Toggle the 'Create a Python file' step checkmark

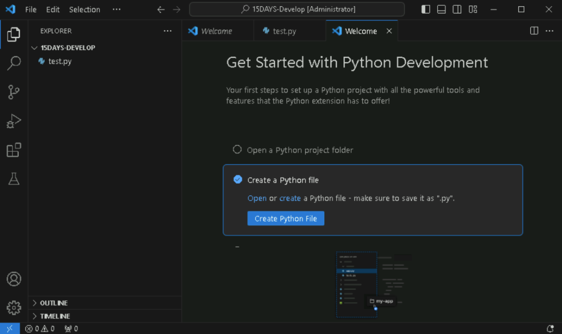(238, 179)
